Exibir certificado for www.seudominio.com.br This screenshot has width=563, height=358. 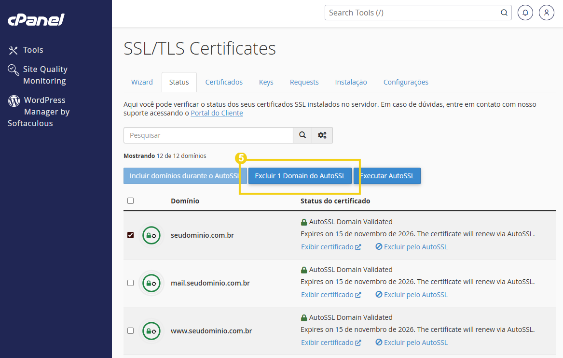pyautogui.click(x=330, y=343)
